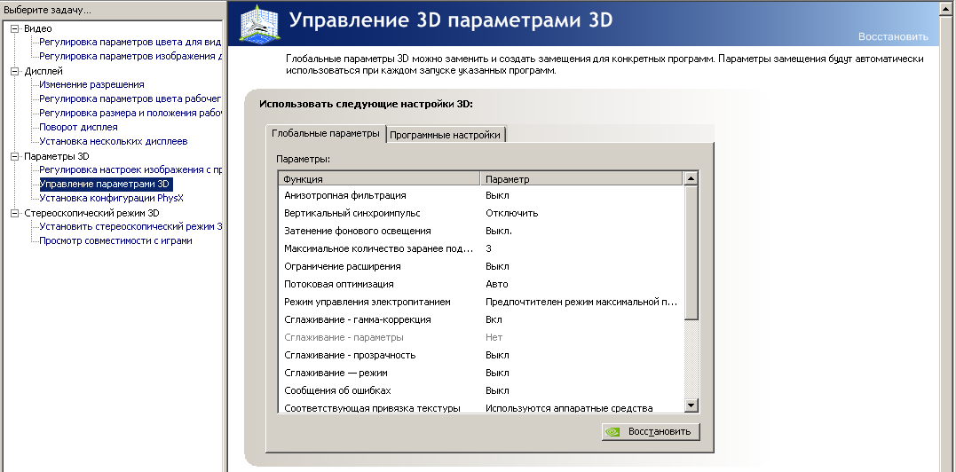This screenshot has height=472, width=956.
Task: Switch to Глобальные параметры tab
Action: (326, 133)
